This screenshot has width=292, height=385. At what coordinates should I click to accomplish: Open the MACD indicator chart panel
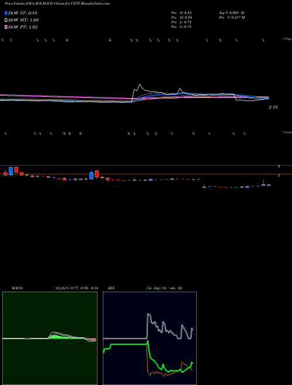click(50, 338)
